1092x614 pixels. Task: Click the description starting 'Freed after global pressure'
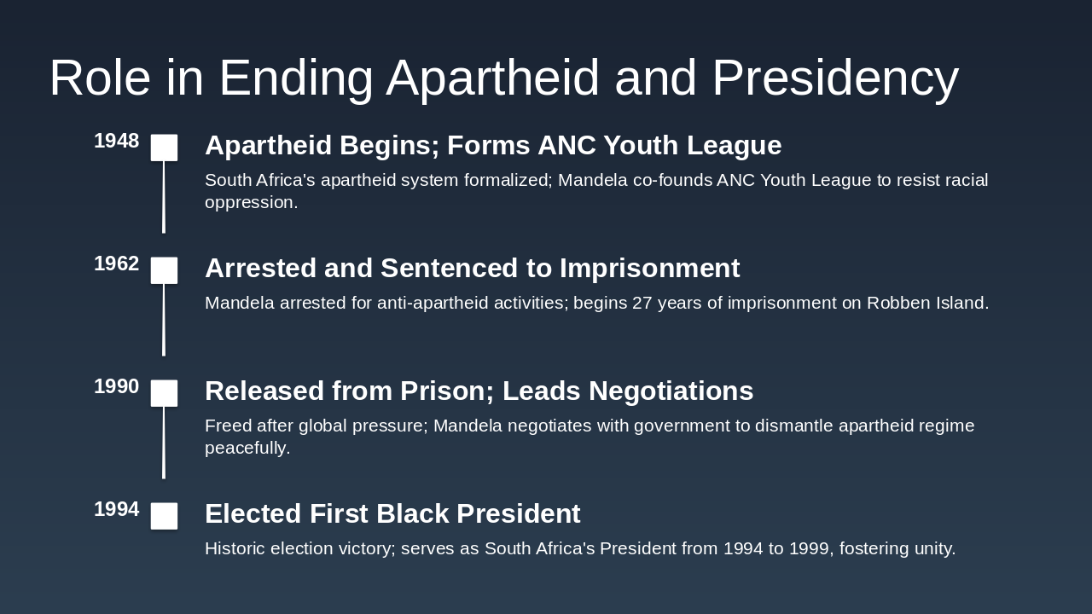tap(589, 437)
